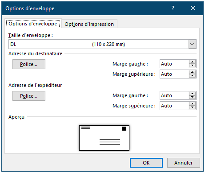The image size is (205, 173).
Task: Select the Options d'enveloppe tab
Action: point(33,24)
